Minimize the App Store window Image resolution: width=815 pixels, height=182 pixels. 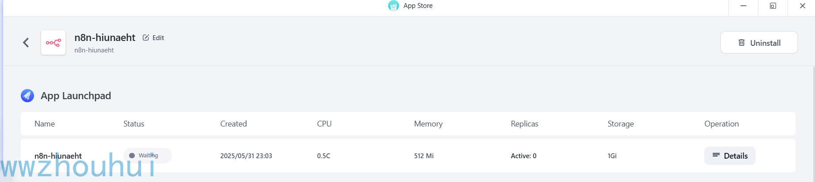click(x=743, y=6)
